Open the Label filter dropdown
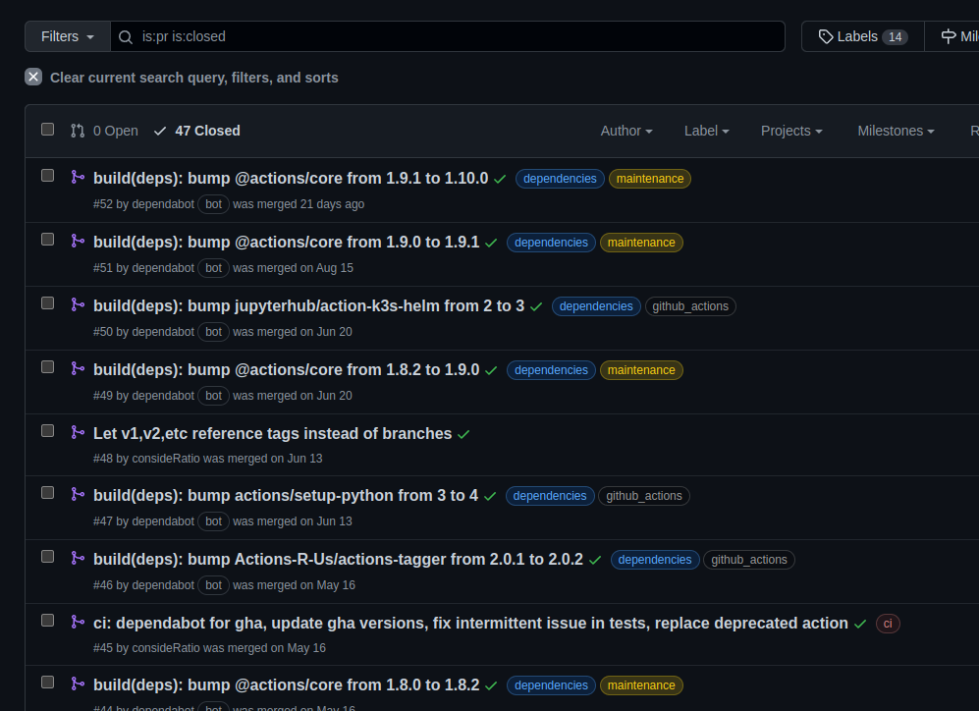The height and width of the screenshot is (711, 979). click(x=706, y=131)
